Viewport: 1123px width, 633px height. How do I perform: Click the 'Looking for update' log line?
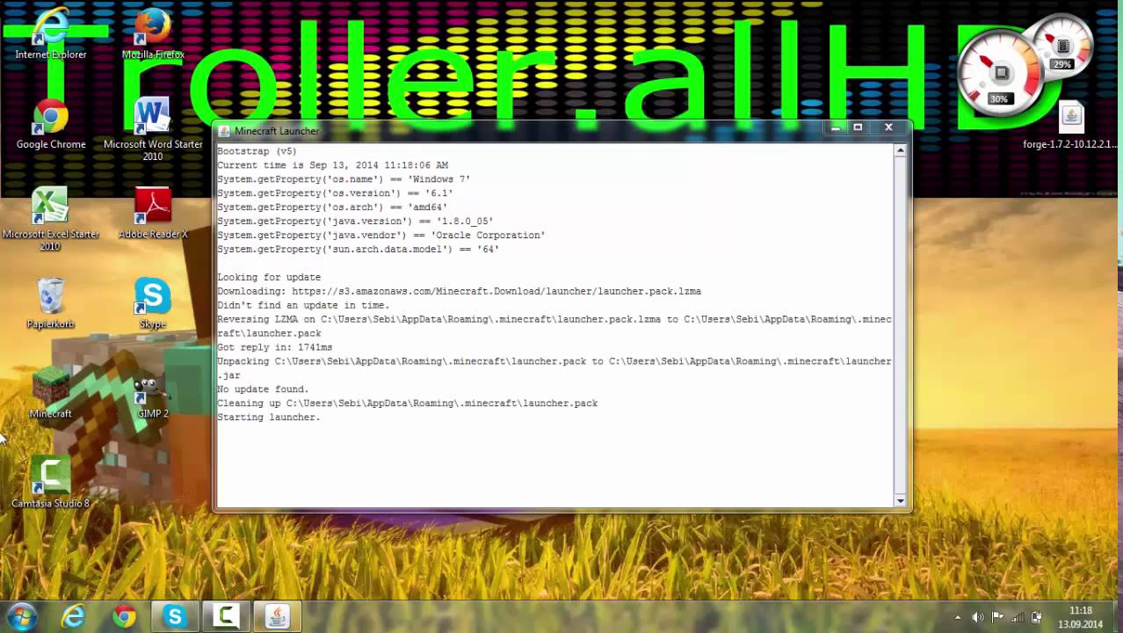tap(269, 278)
